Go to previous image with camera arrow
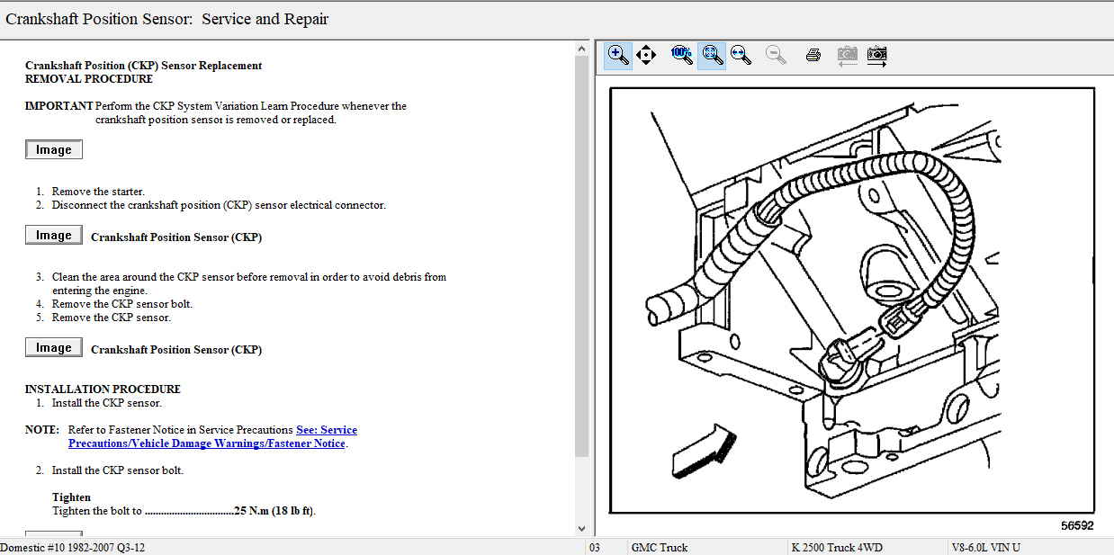Screen dimensions: 1114x555 click(847, 56)
